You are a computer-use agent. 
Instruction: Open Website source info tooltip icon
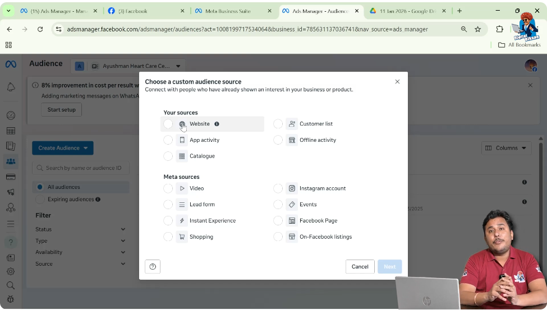pos(217,124)
